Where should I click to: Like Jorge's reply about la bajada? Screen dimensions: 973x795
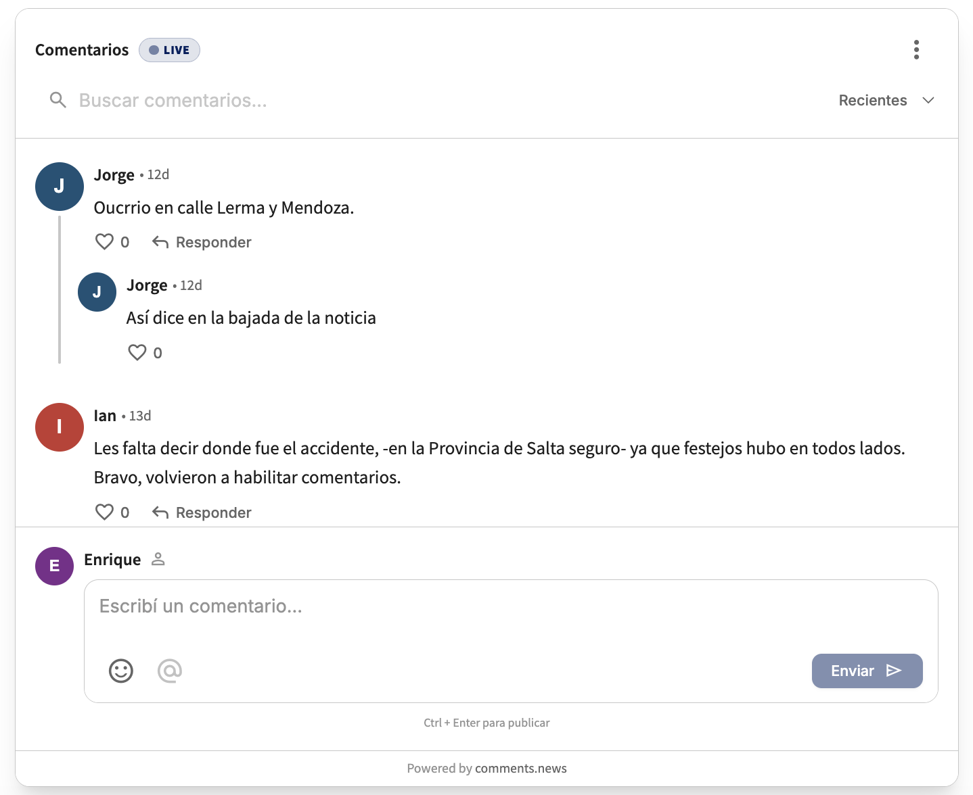[x=137, y=352]
